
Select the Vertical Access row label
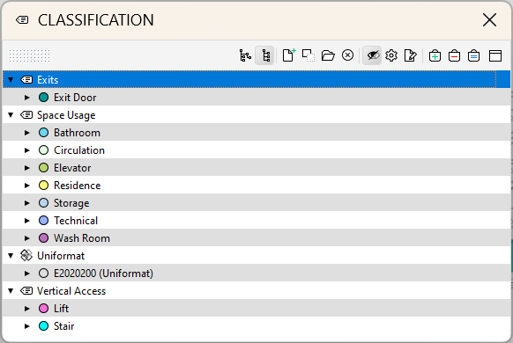click(x=71, y=291)
